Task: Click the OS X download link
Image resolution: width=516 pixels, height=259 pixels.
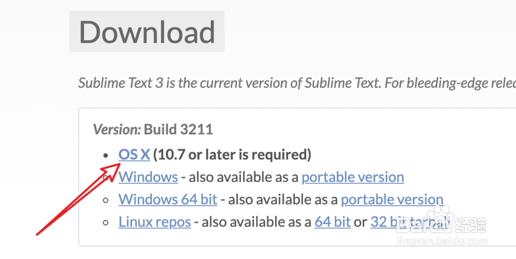Action: (x=134, y=154)
